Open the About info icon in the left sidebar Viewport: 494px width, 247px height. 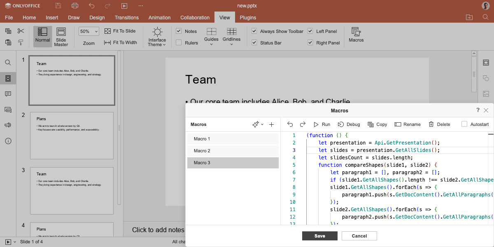(8, 141)
